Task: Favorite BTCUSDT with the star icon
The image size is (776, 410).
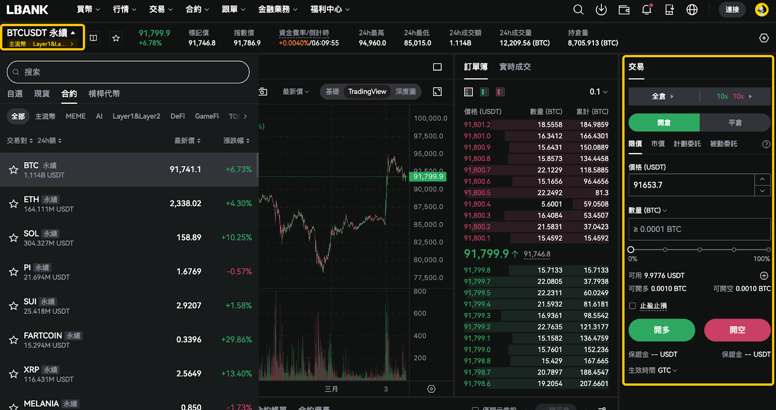Action: 116,38
